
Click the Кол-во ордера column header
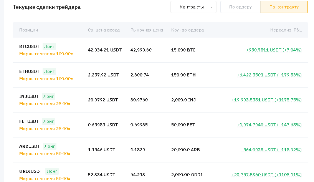point(187,30)
